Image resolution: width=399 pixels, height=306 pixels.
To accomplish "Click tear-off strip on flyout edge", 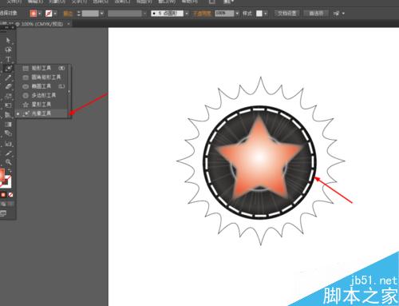I will pos(69,91).
